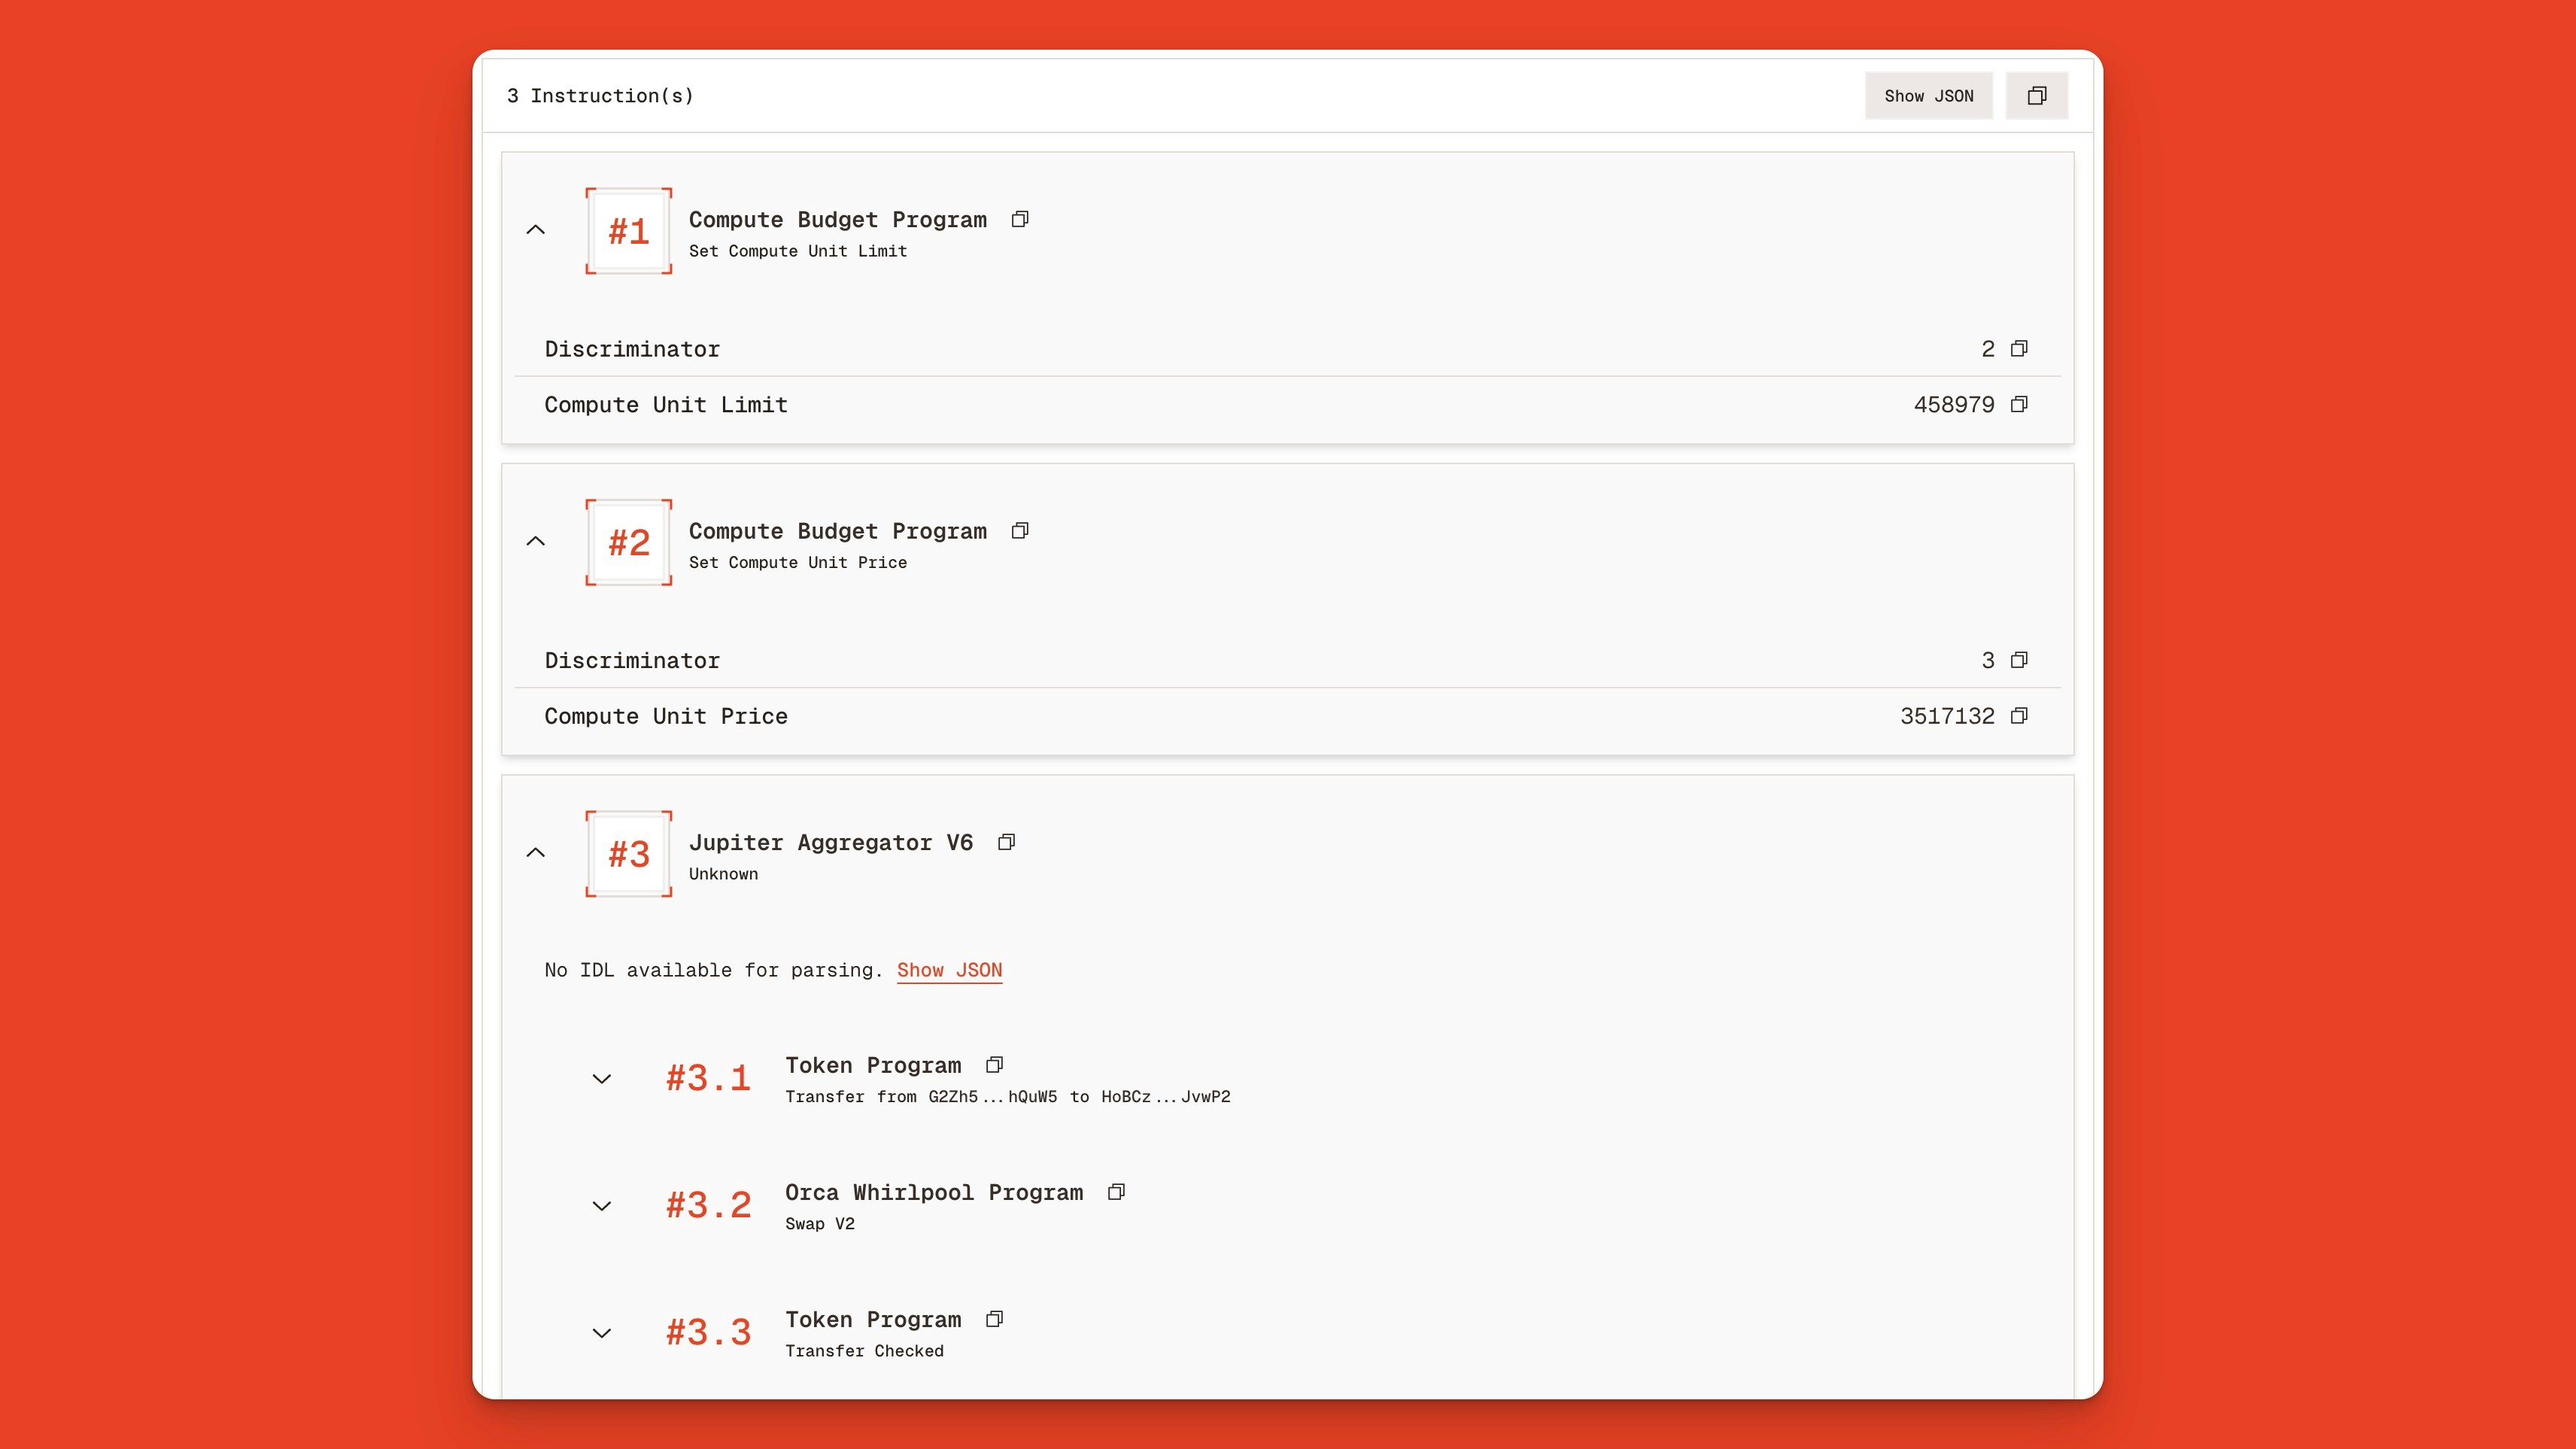2576x1449 pixels.
Task: Collapse instruction #1 with chevron
Action: pos(536,230)
